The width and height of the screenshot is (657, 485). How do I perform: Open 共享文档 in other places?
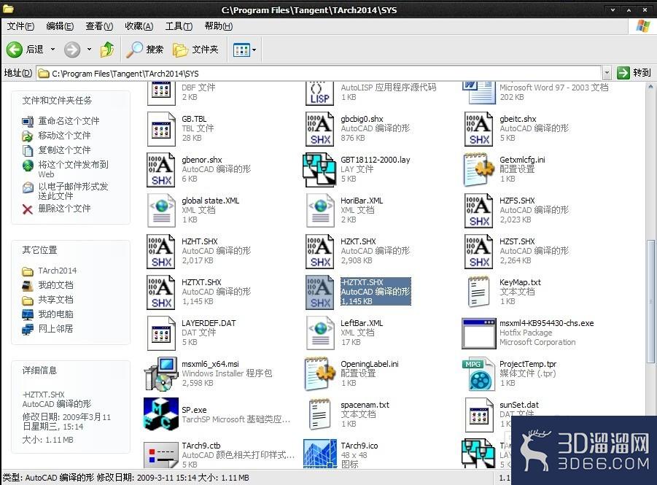click(55, 300)
